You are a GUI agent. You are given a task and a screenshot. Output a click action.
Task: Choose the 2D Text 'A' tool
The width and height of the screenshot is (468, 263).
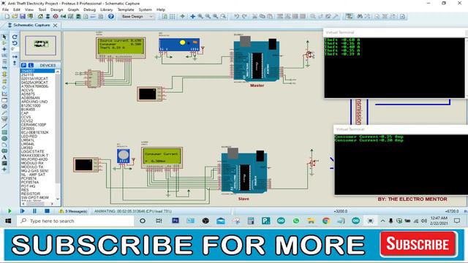pos(4,157)
